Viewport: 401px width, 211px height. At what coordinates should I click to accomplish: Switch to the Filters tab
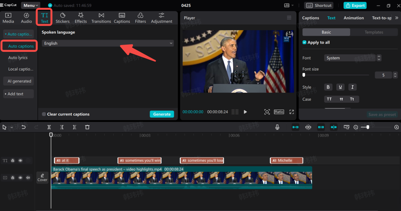[140, 18]
